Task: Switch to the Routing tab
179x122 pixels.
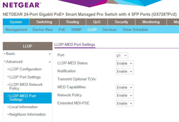Action: (73, 22)
